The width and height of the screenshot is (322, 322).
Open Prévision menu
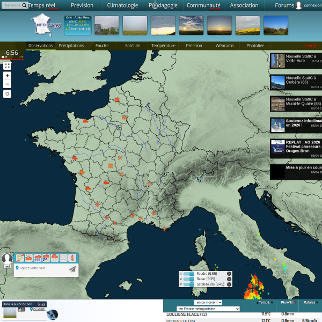[x=82, y=5]
